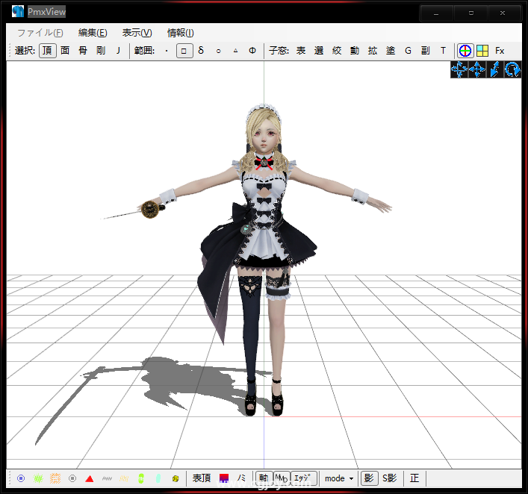Click the red triangle face display icon

(90, 478)
